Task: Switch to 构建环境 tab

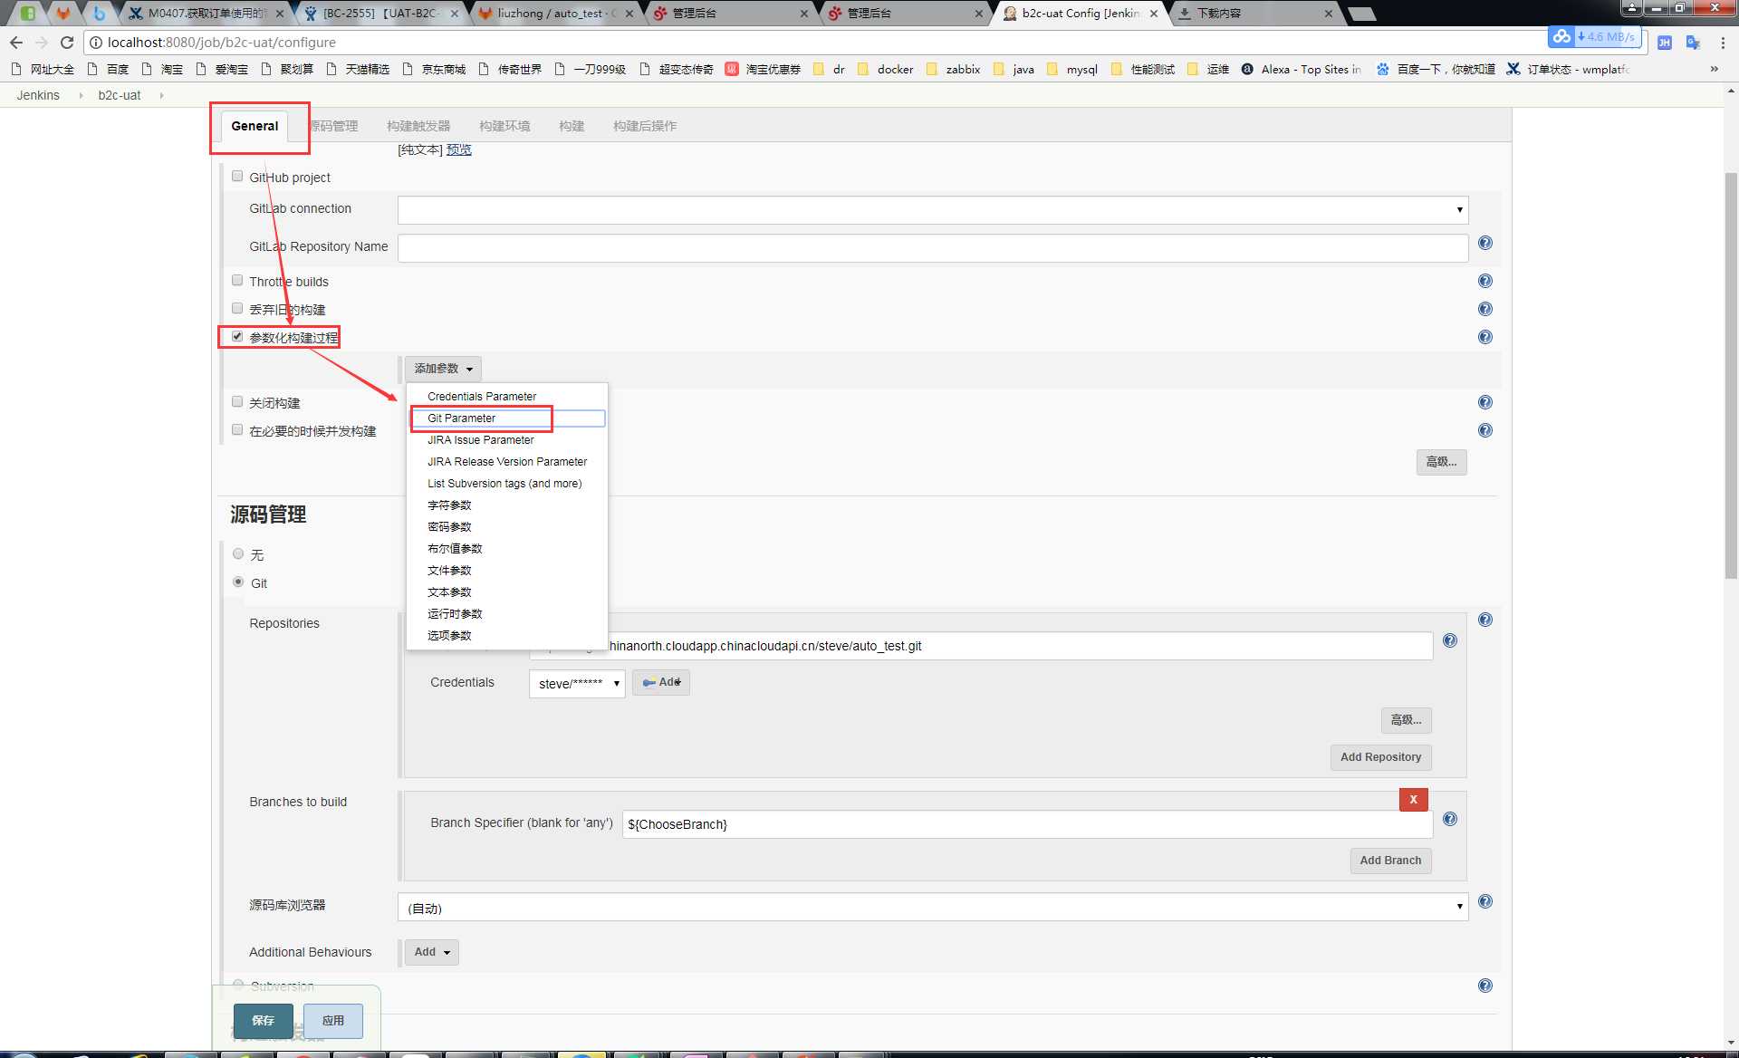Action: click(504, 126)
